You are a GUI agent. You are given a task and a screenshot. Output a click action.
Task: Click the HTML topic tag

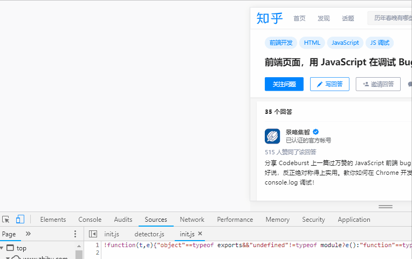[x=312, y=43]
